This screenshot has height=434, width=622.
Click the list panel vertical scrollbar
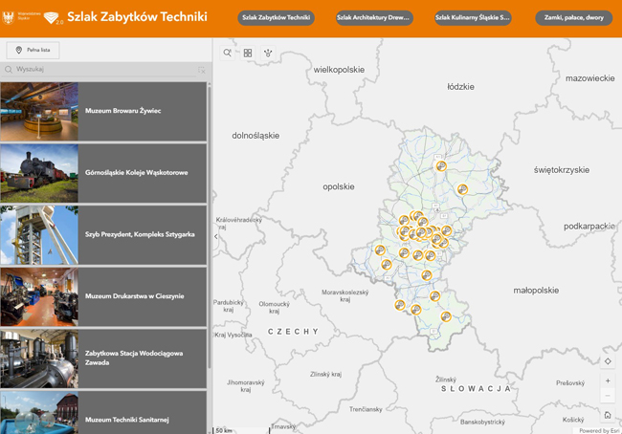[x=210, y=226]
